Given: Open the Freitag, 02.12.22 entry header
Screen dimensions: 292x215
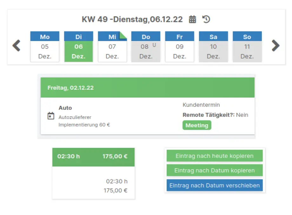Looking at the screenshot, I should point(148,87).
